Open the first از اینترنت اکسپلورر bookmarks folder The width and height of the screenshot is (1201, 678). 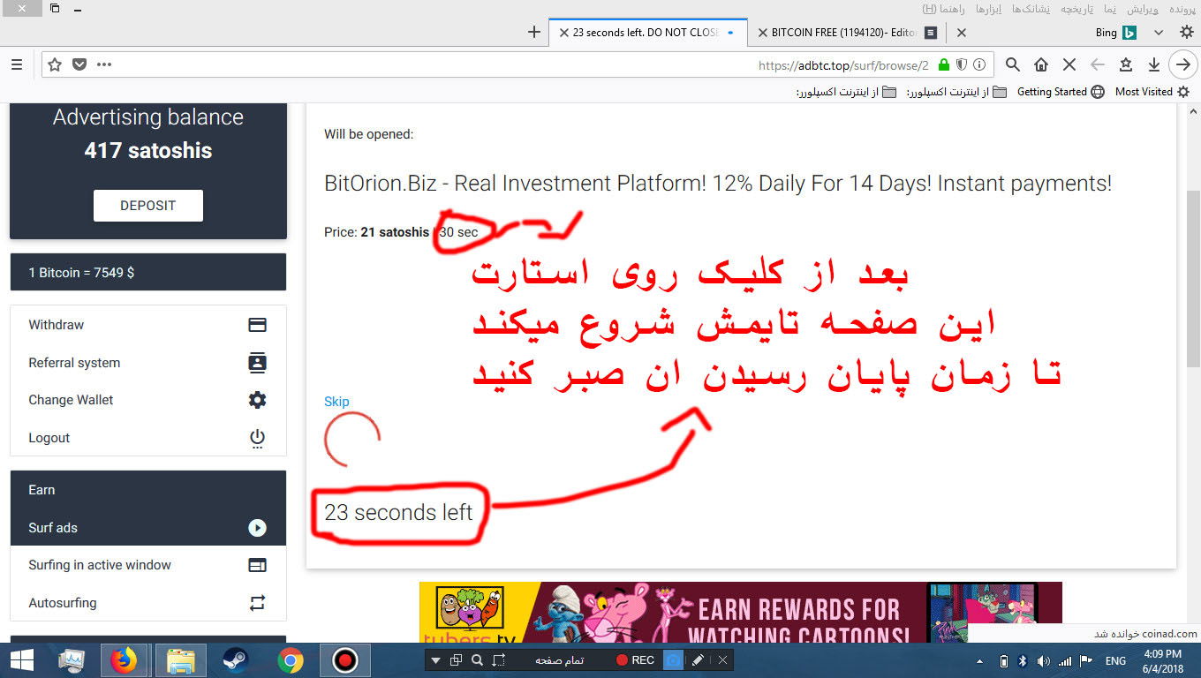pyautogui.click(x=956, y=92)
